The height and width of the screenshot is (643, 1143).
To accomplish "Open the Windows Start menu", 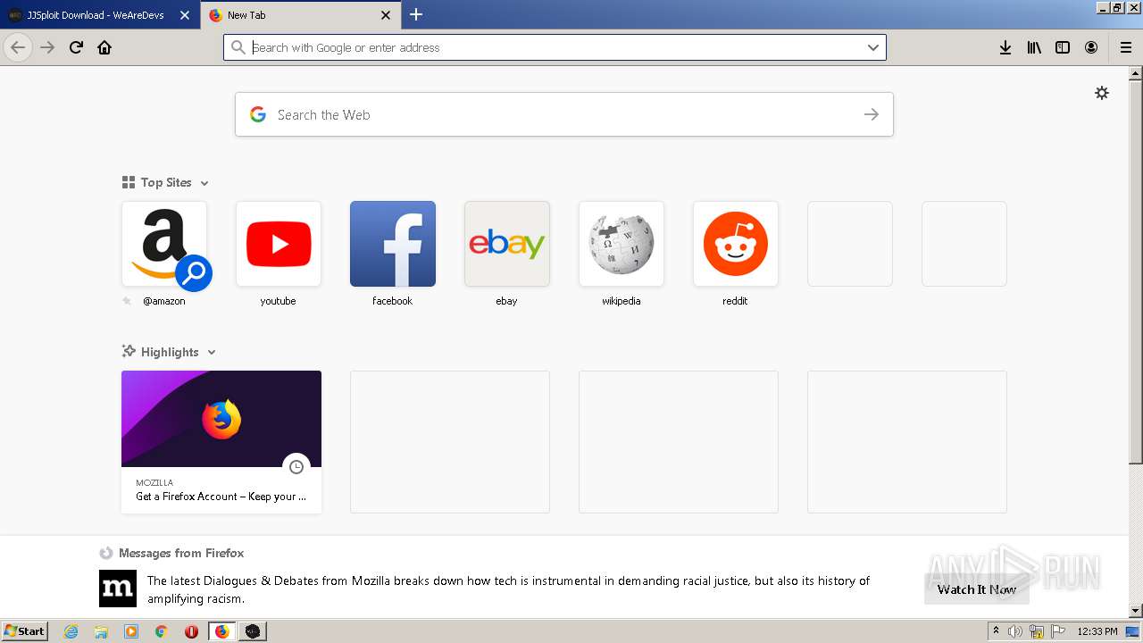I will pyautogui.click(x=24, y=631).
